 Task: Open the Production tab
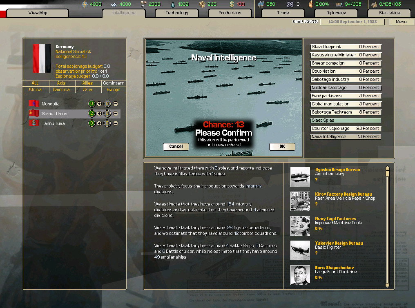coord(230,13)
